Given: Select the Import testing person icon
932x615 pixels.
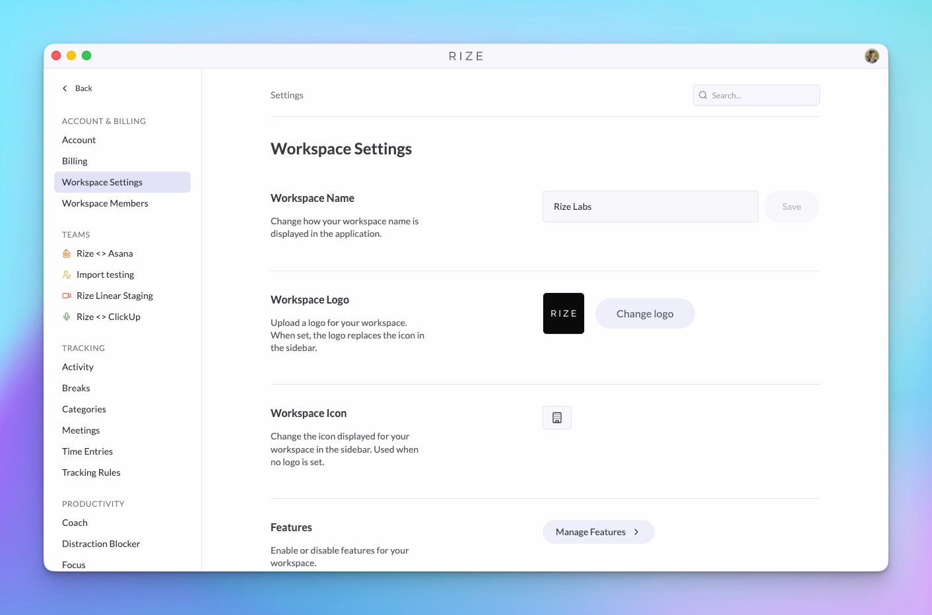Looking at the screenshot, I should click(x=66, y=274).
